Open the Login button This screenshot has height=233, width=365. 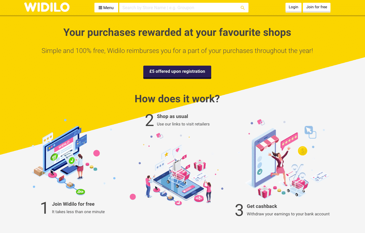pyautogui.click(x=293, y=7)
